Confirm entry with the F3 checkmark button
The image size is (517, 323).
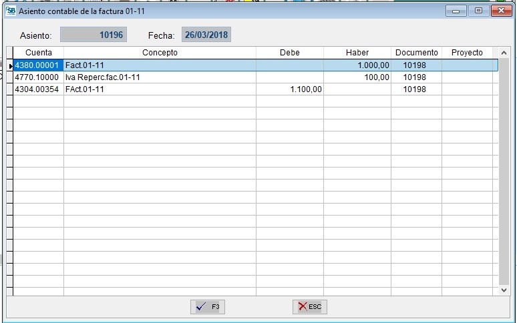(208, 307)
